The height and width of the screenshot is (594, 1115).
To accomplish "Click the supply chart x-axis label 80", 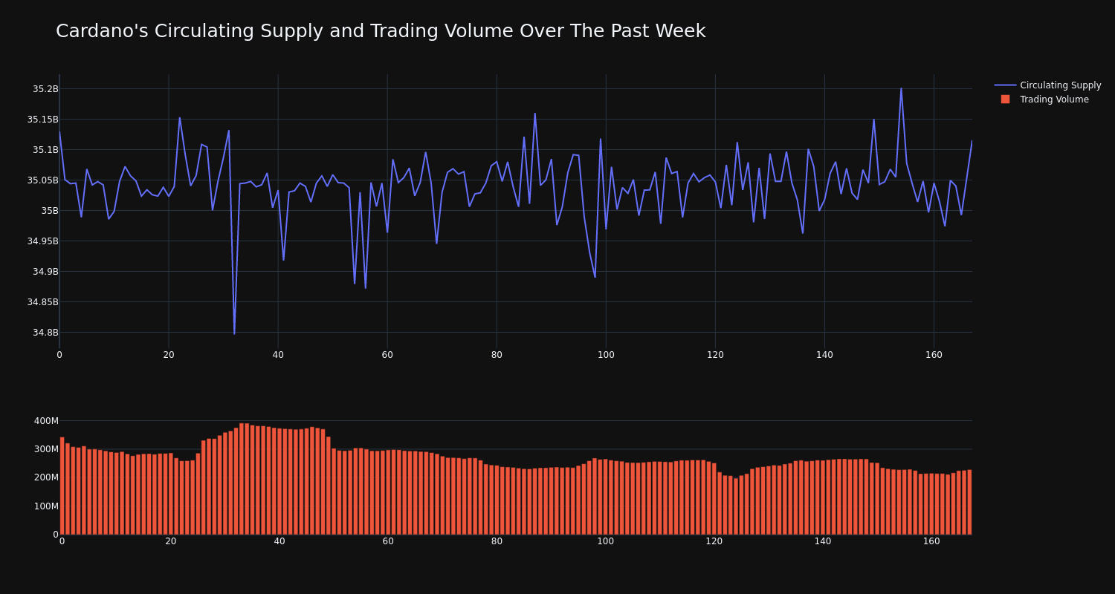I will (497, 355).
